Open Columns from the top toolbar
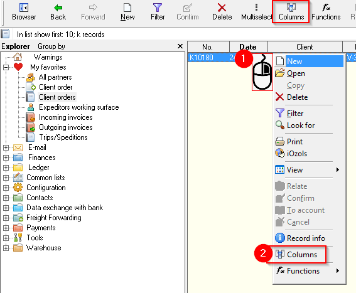This screenshot has width=356, height=293. (291, 12)
